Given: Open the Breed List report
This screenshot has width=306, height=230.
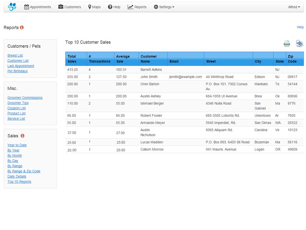Looking at the screenshot, I should click(15, 55).
